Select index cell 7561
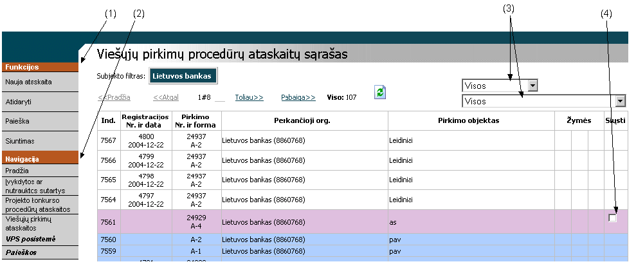The height and width of the screenshot is (264, 636). [x=107, y=222]
